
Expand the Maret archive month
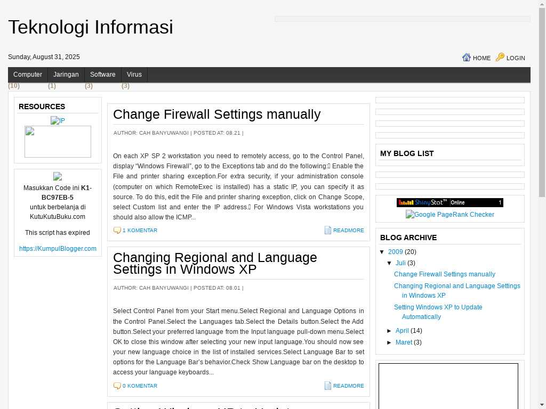390,342
